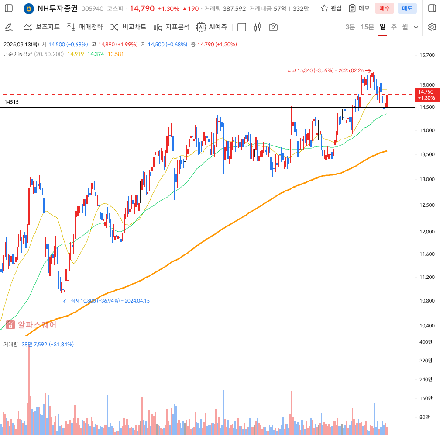The height and width of the screenshot is (435, 440).
Task: Expand the timeframe dropdown chevron
Action: point(416,27)
